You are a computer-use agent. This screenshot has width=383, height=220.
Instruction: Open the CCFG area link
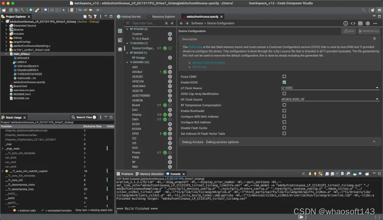(195, 47)
